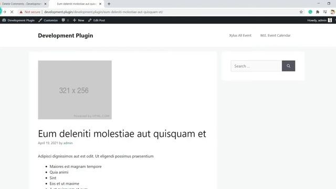Click the Maiores est magnam tempore item
This screenshot has width=336, height=189.
tap(76, 166)
